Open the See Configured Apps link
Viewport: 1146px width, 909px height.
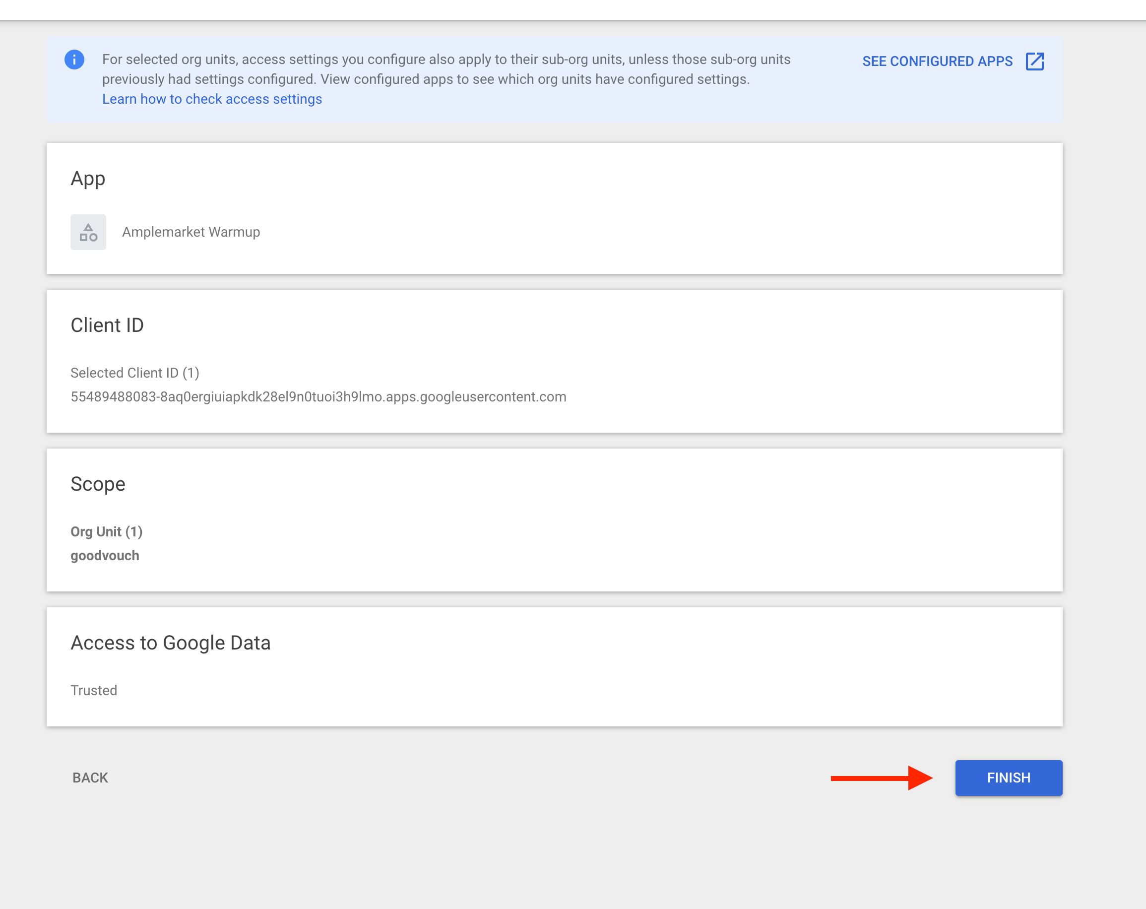click(x=937, y=61)
